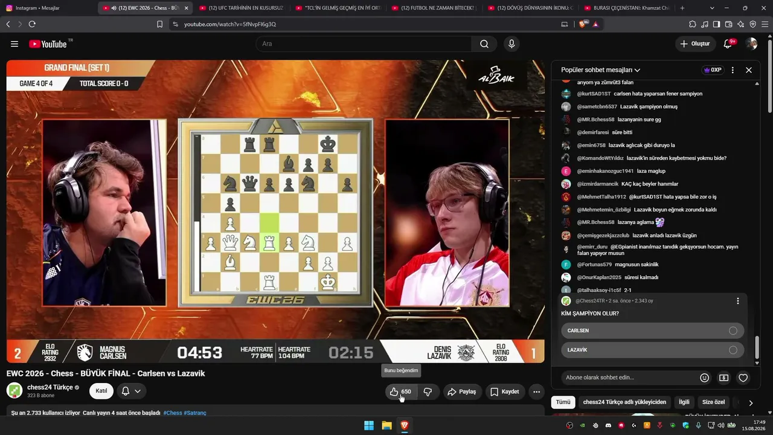Open the poll's three-dot options
This screenshot has width=773, height=435.
[x=737, y=301]
